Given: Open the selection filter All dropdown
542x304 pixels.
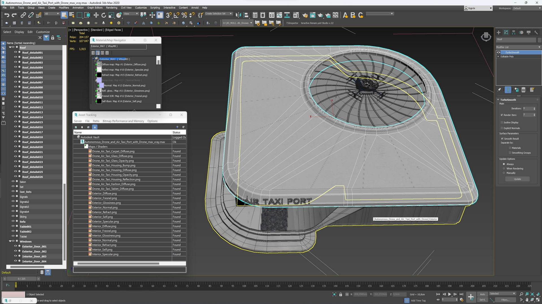Looking at the screenshot, I should (52, 14).
